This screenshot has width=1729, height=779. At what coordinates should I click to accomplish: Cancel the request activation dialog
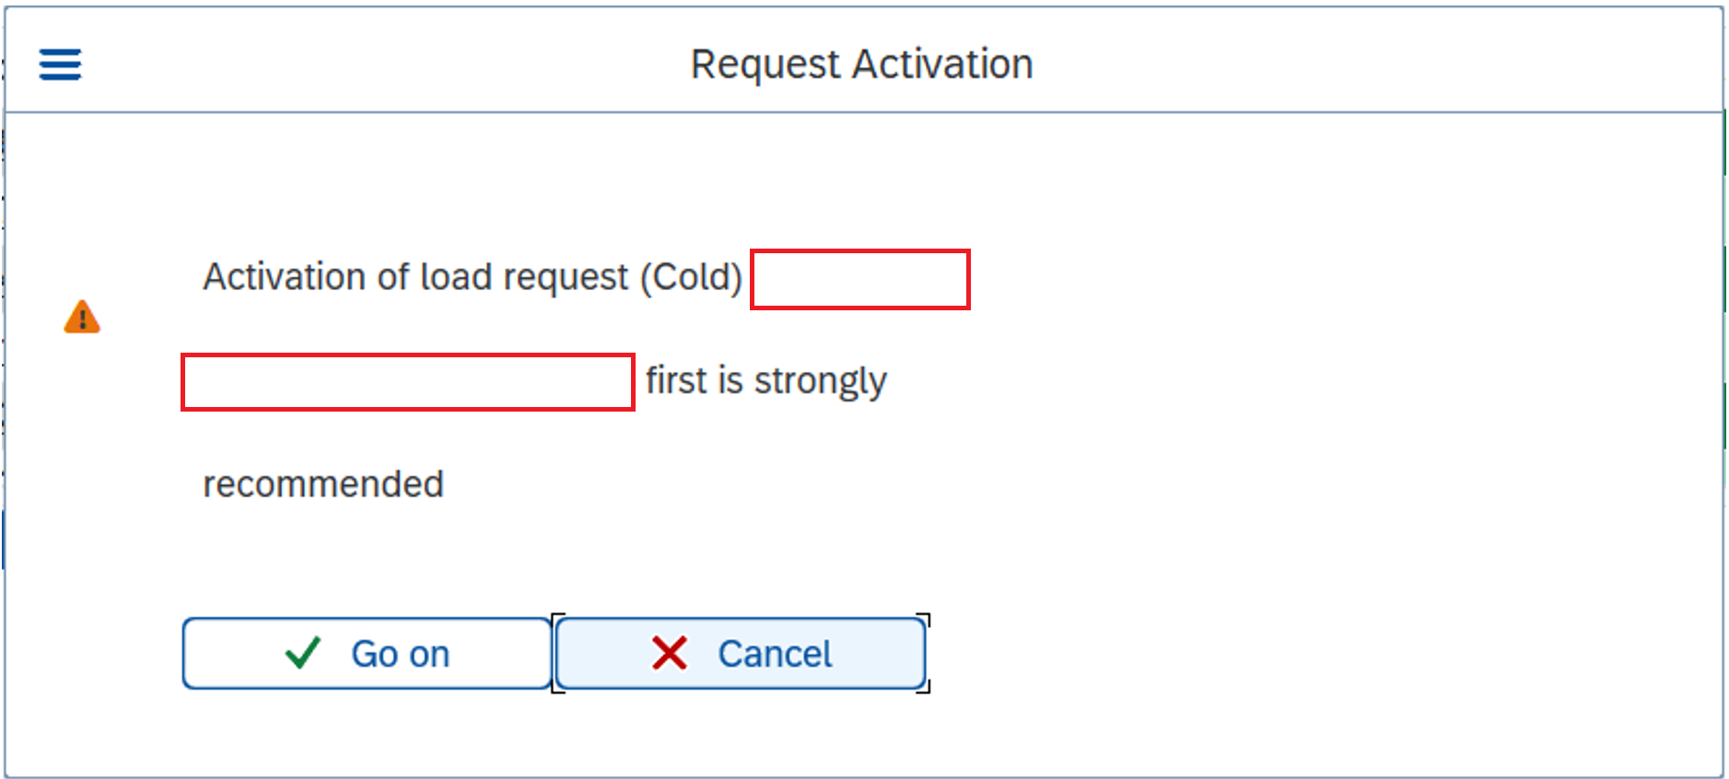[741, 653]
